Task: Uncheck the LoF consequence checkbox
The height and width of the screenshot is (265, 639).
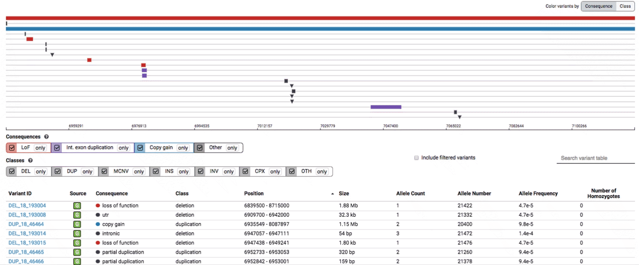Action: (x=12, y=148)
